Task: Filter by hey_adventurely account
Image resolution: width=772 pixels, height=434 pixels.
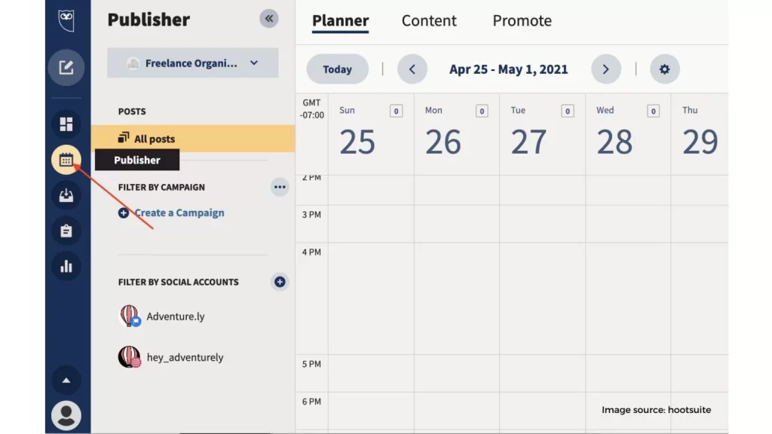Action: [x=185, y=357]
